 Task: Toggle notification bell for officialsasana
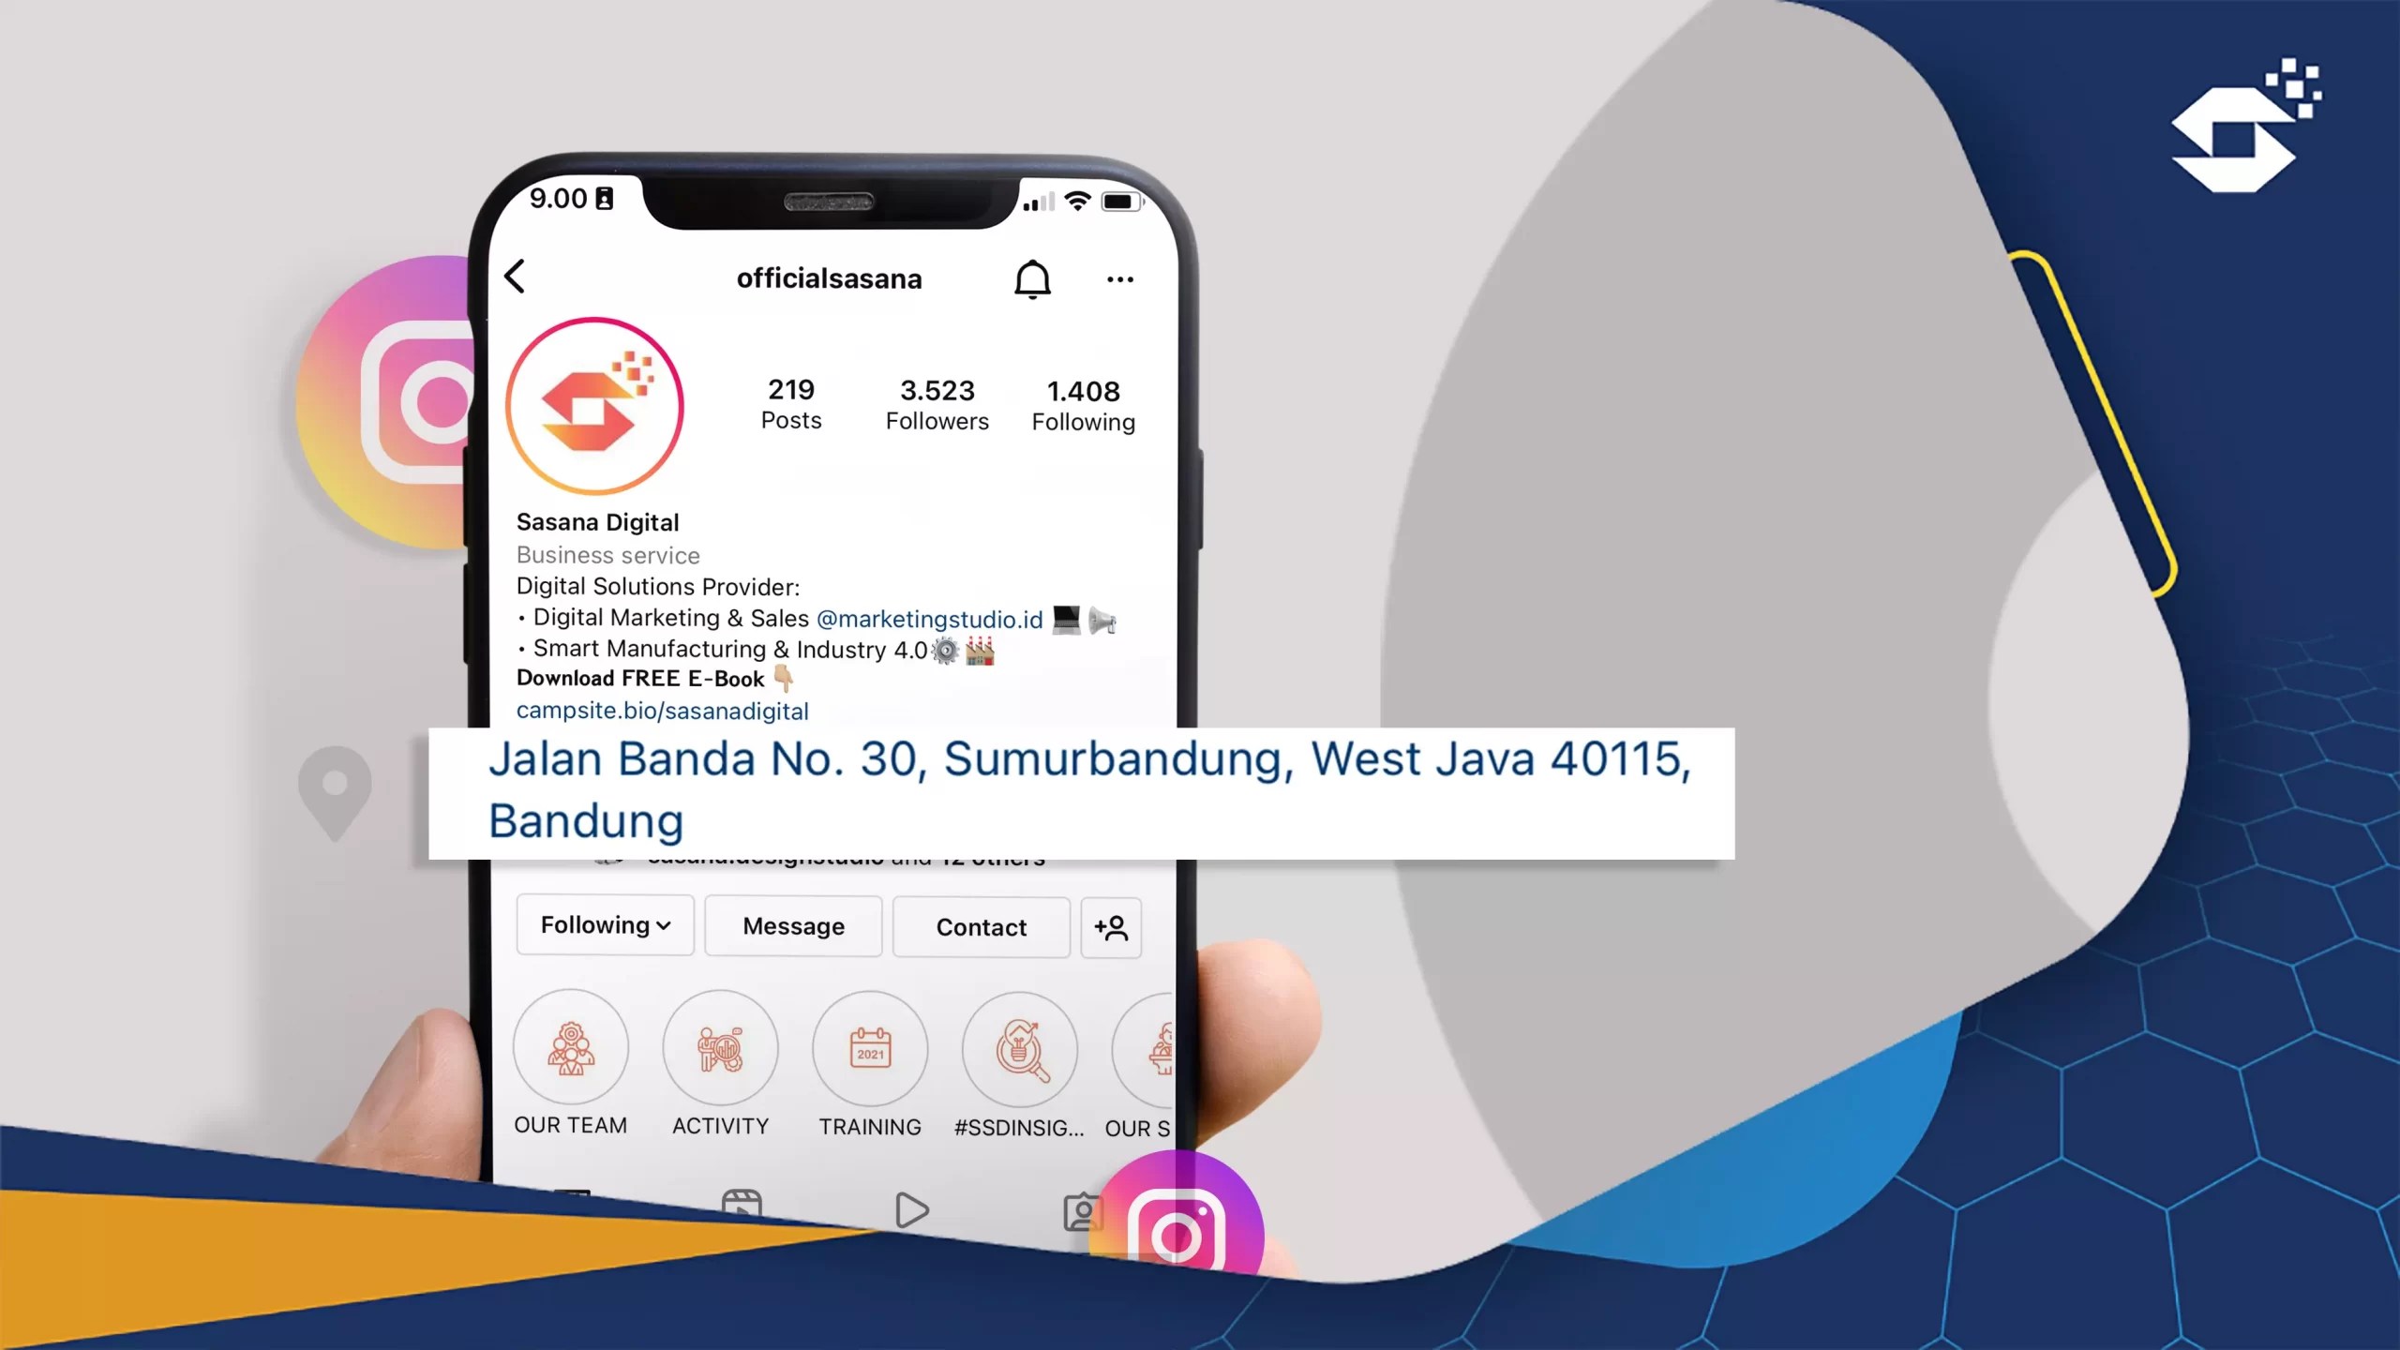[1032, 277]
